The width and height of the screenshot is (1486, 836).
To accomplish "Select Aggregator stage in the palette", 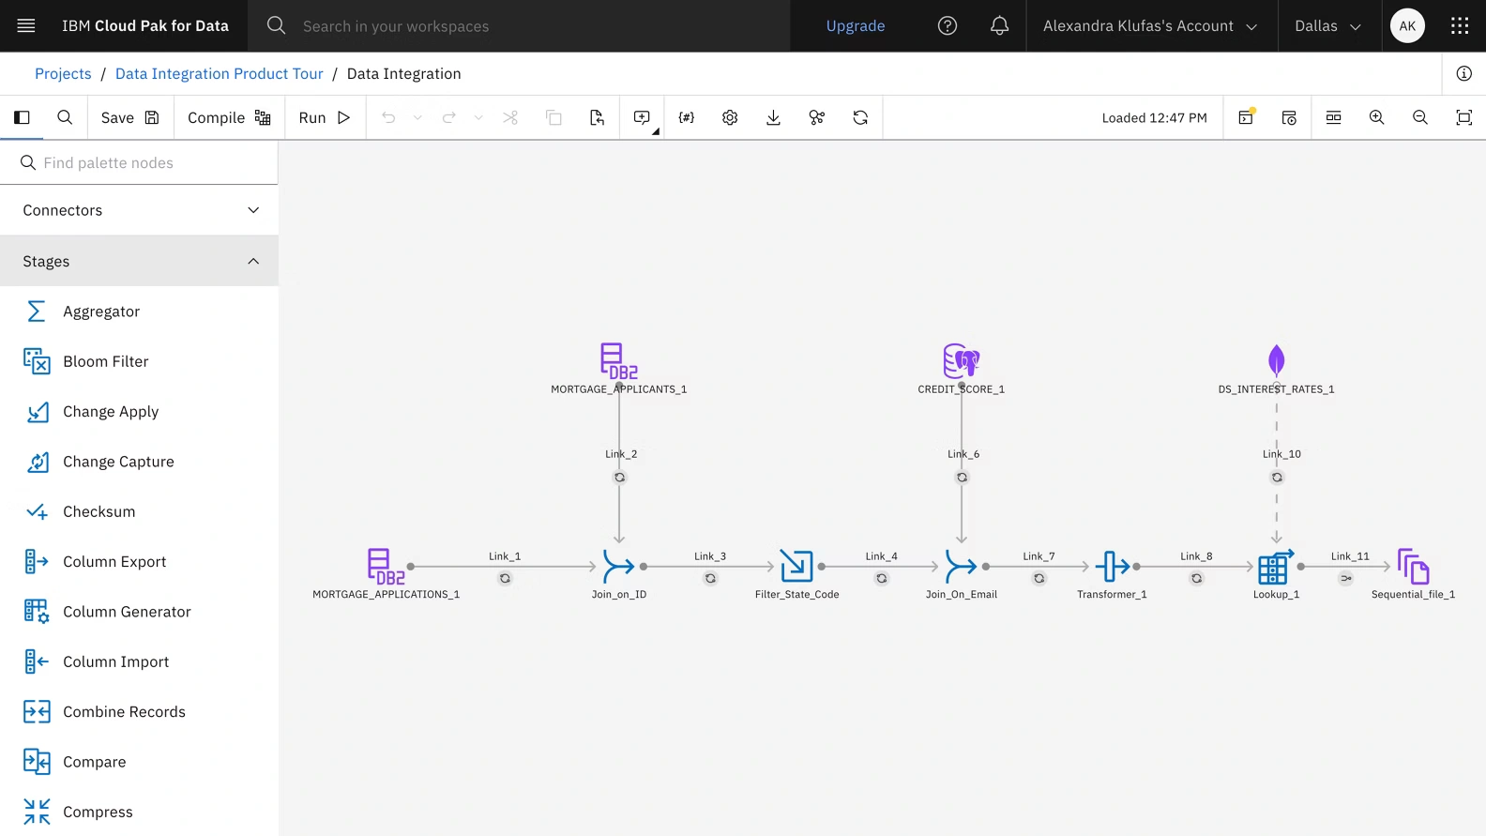I will [101, 312].
